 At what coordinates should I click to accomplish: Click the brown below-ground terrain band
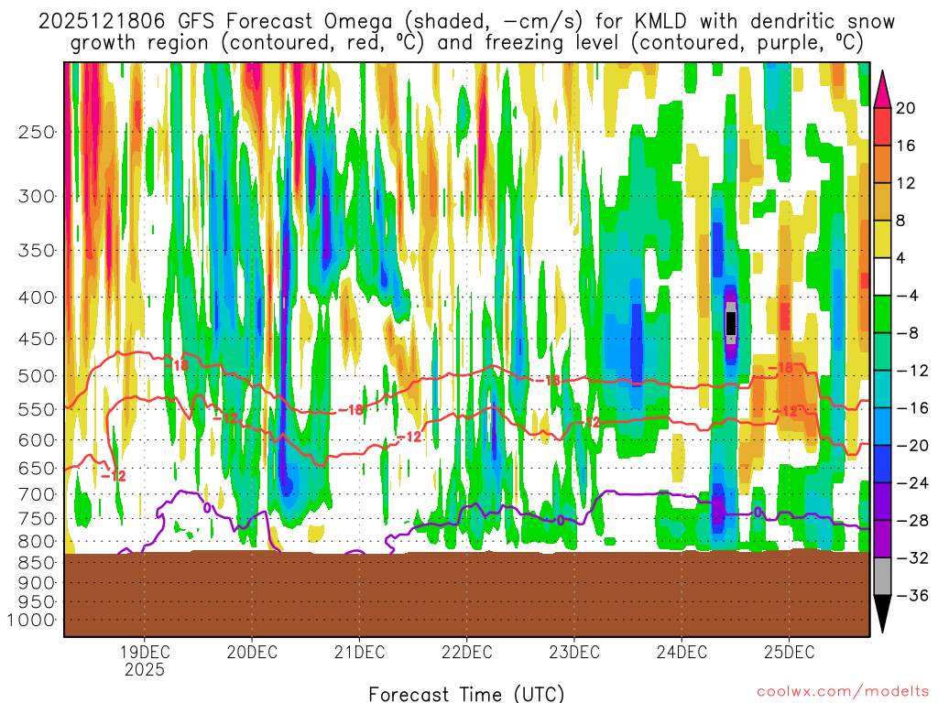pyautogui.click(x=466, y=594)
